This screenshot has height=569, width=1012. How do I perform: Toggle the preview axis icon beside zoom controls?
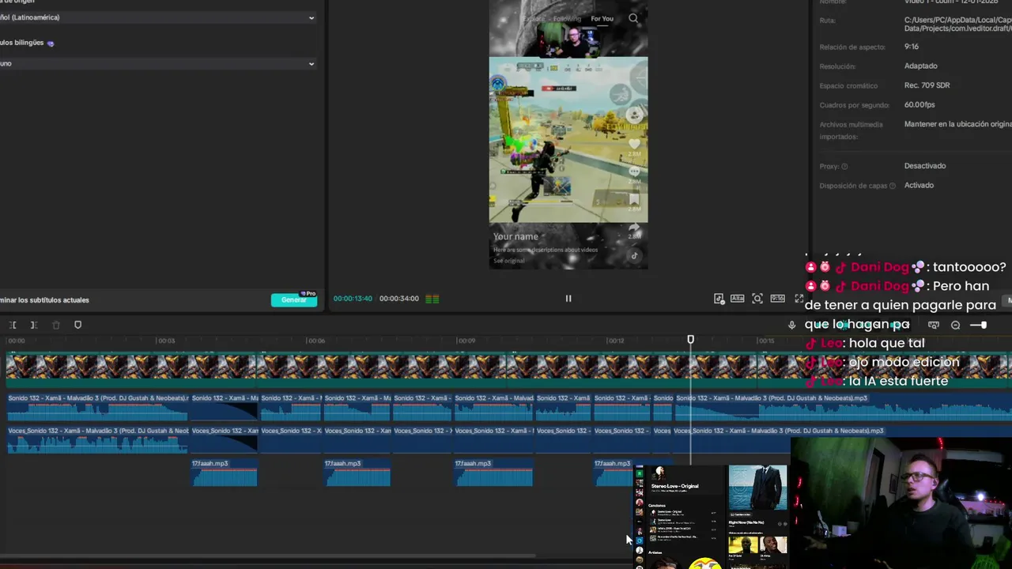pyautogui.click(x=934, y=325)
